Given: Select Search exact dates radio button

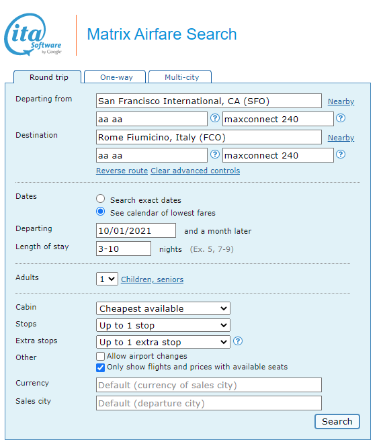Looking at the screenshot, I should (x=101, y=199).
